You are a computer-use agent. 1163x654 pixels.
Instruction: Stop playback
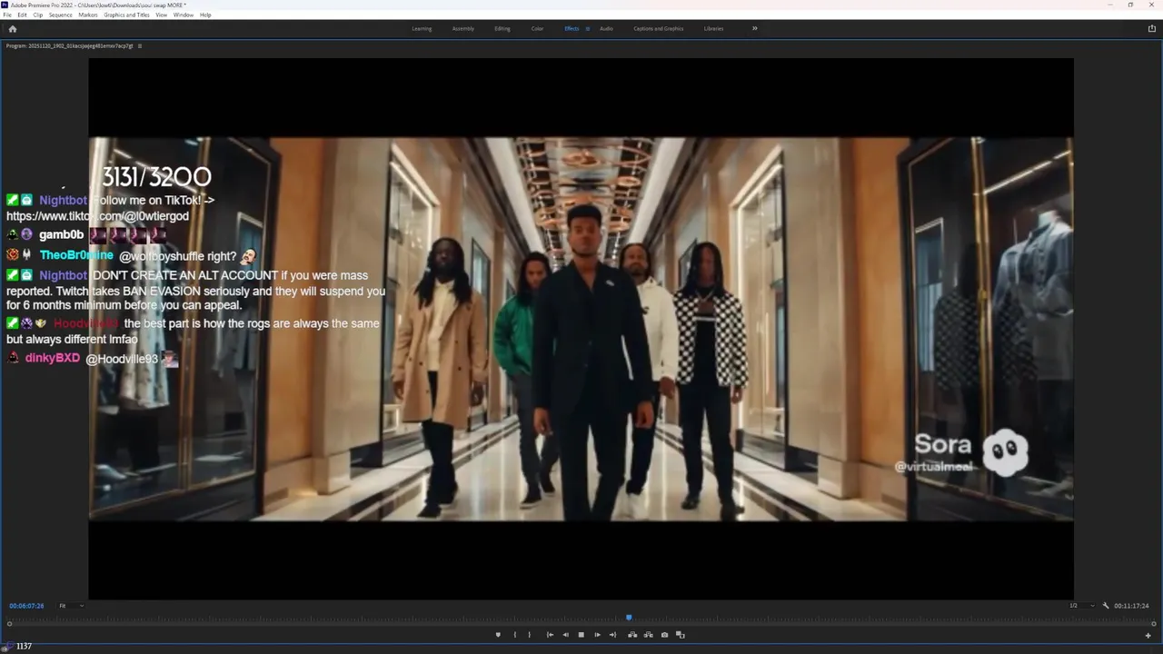[x=581, y=635]
